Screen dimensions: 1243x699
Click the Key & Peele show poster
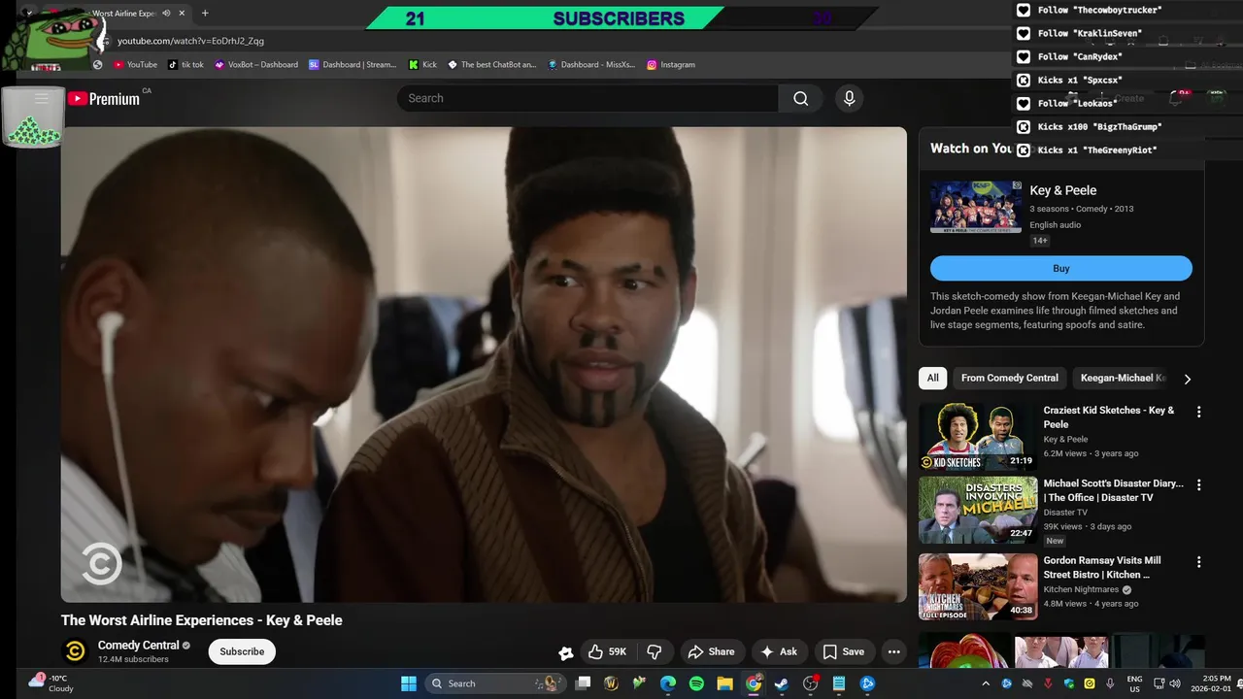point(976,207)
